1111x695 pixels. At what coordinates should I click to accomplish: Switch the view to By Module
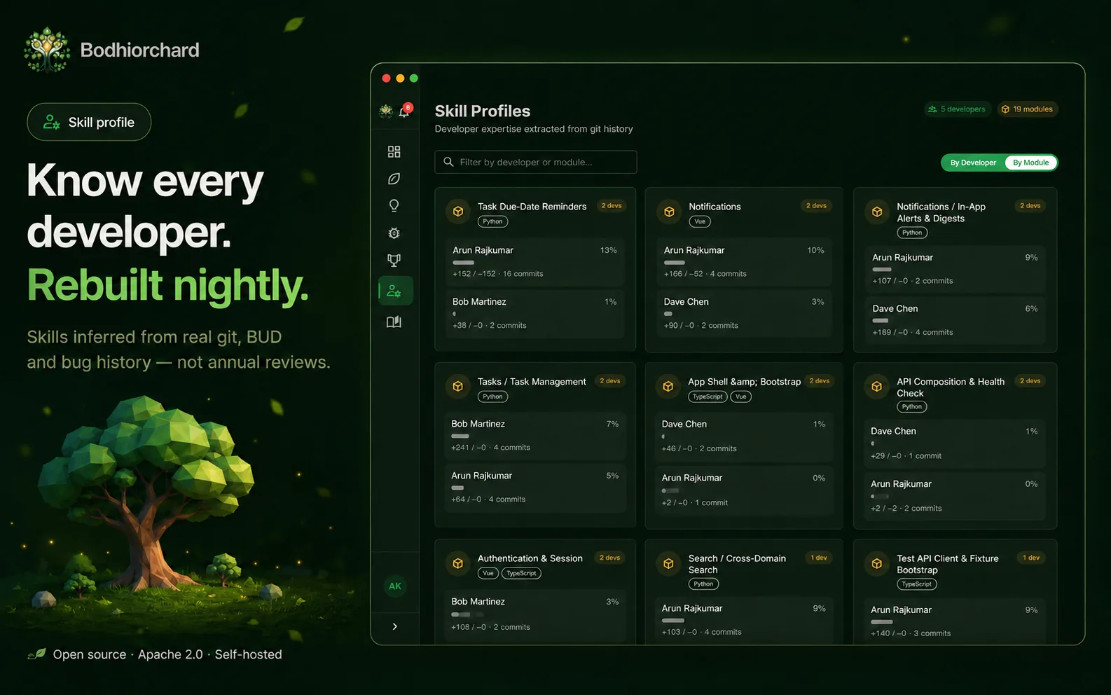tap(1031, 163)
